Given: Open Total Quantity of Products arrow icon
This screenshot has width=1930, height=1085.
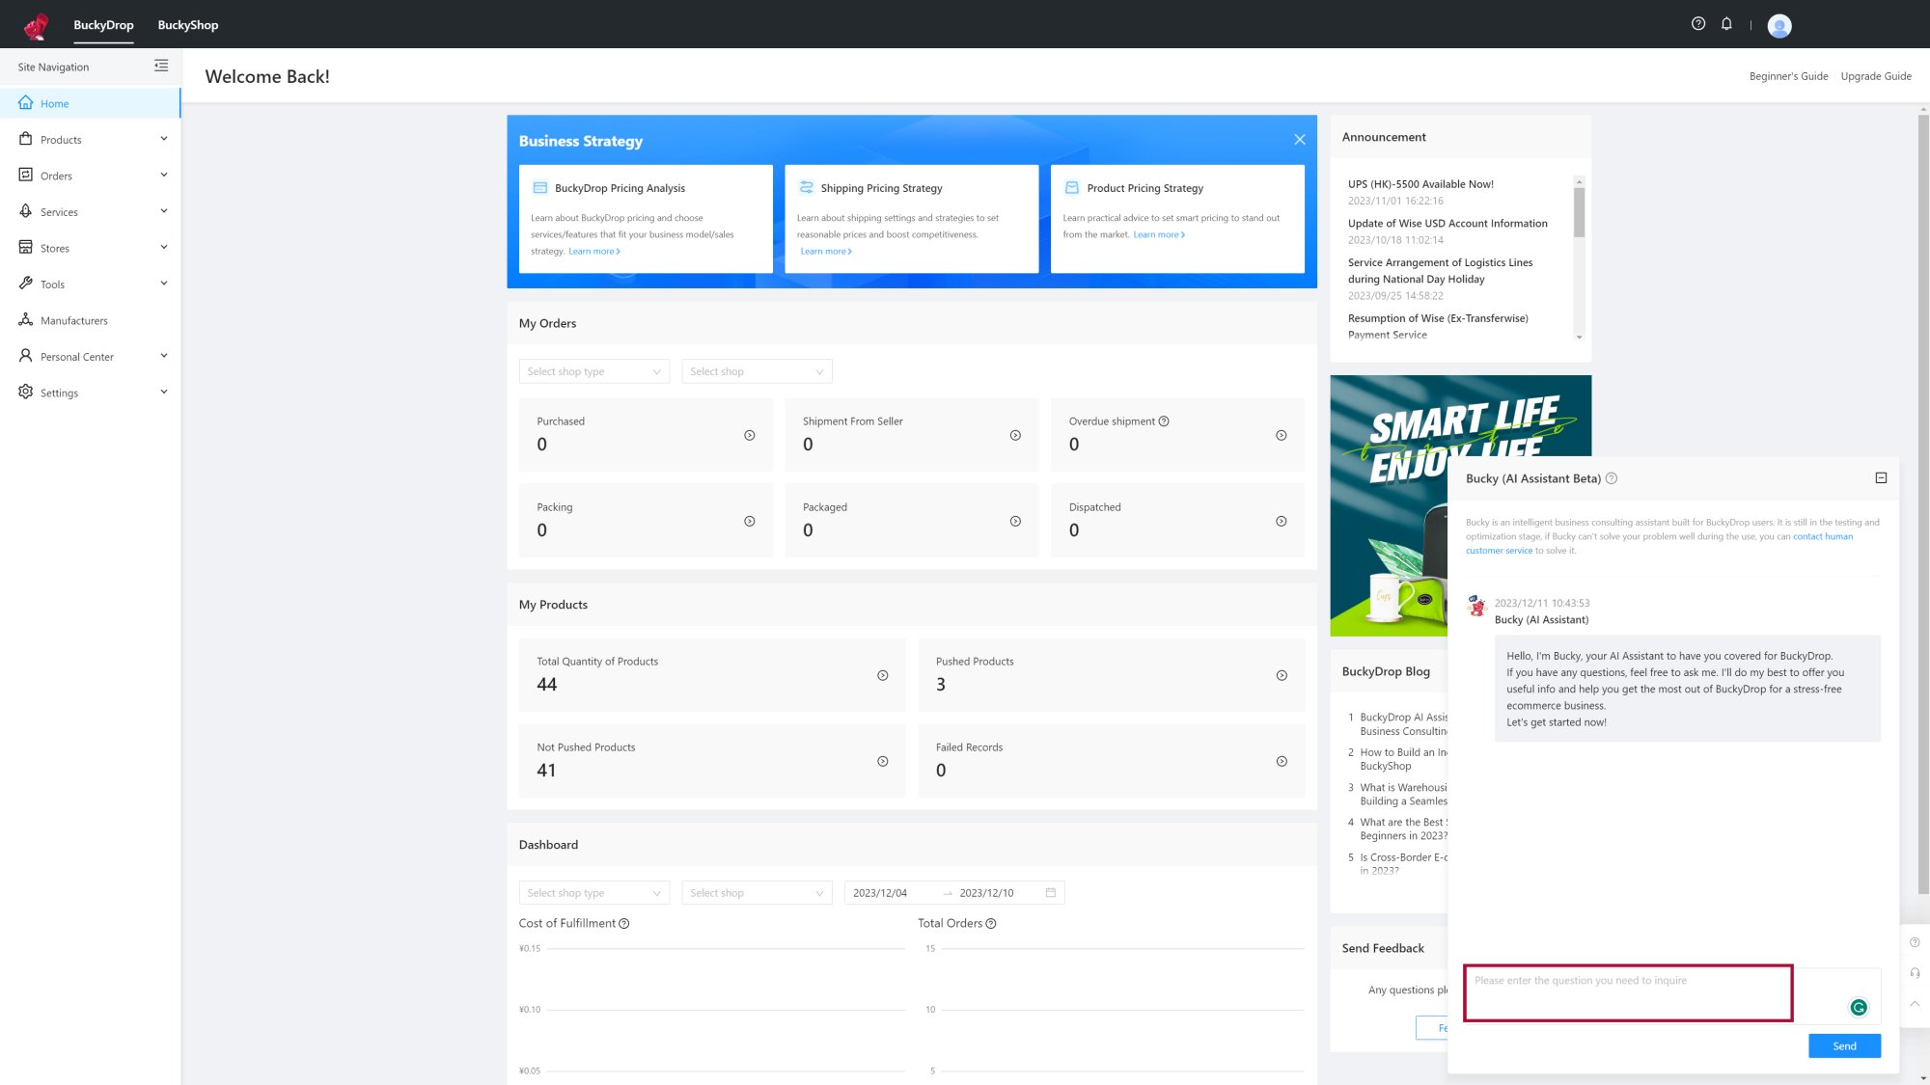Looking at the screenshot, I should click(x=883, y=676).
